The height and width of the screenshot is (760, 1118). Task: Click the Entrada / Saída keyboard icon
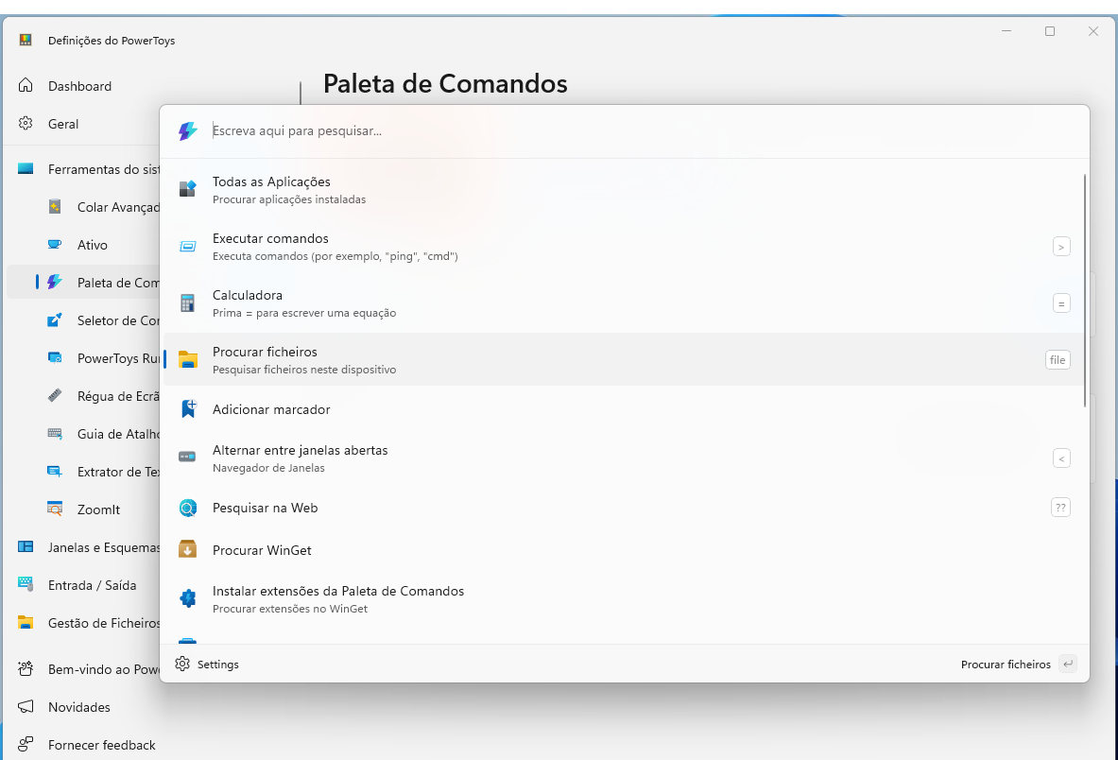point(26,584)
